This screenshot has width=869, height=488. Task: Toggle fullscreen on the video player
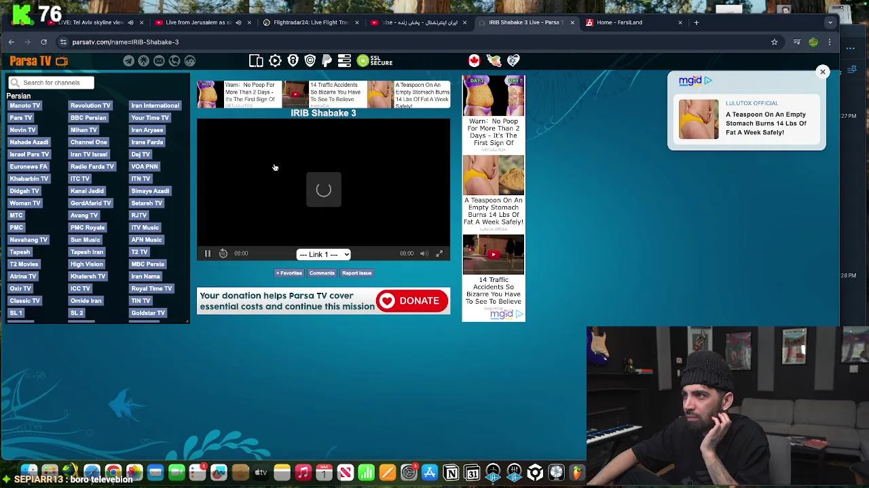click(439, 253)
